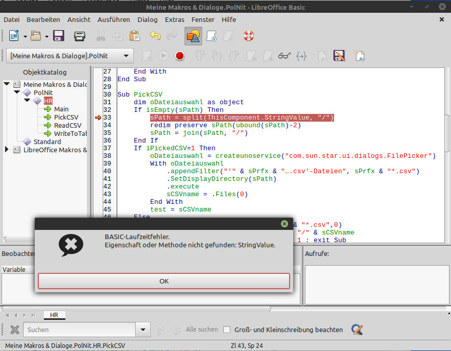The image size is (451, 351).
Task: Close the document with menu bar X
Action: [x=441, y=19]
